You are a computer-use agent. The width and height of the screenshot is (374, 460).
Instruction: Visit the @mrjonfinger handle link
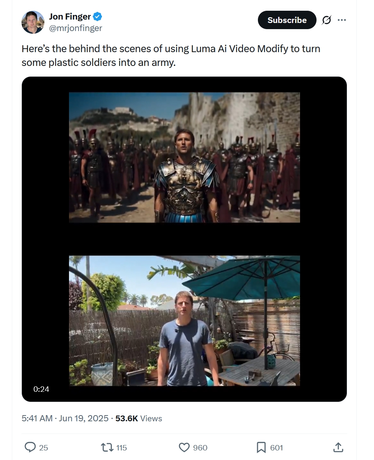(75, 28)
